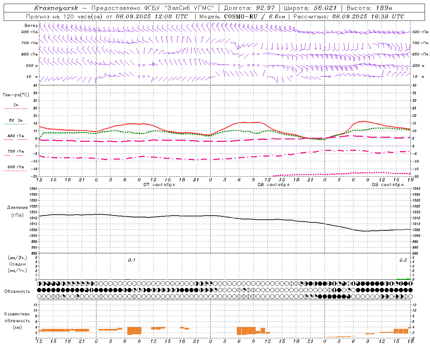Image resolution: width=430 pixels, height=344 pixels.
Task: Click the '0.1' precipitation value
Action: (x=132, y=260)
